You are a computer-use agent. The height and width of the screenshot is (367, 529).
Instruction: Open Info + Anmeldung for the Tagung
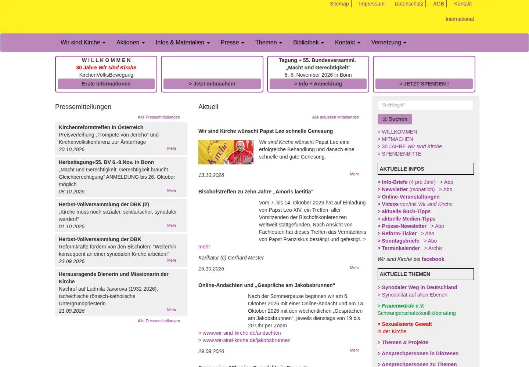(318, 84)
